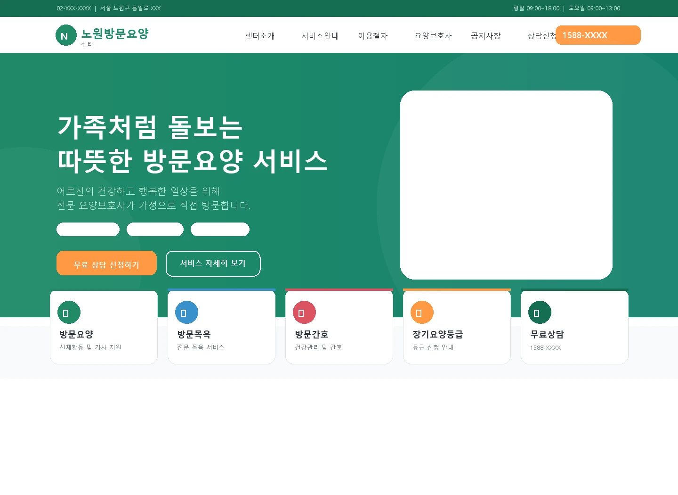
Task: Open the 상담신청 menu item
Action: click(x=541, y=36)
